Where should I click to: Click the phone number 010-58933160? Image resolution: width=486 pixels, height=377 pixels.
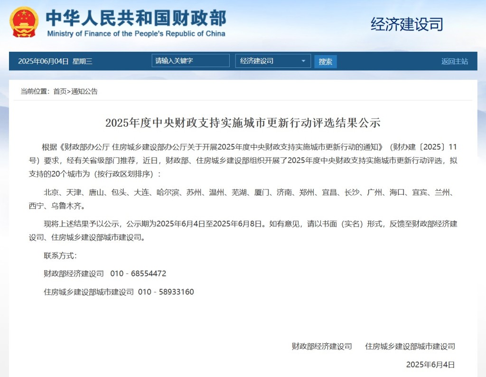point(166,292)
